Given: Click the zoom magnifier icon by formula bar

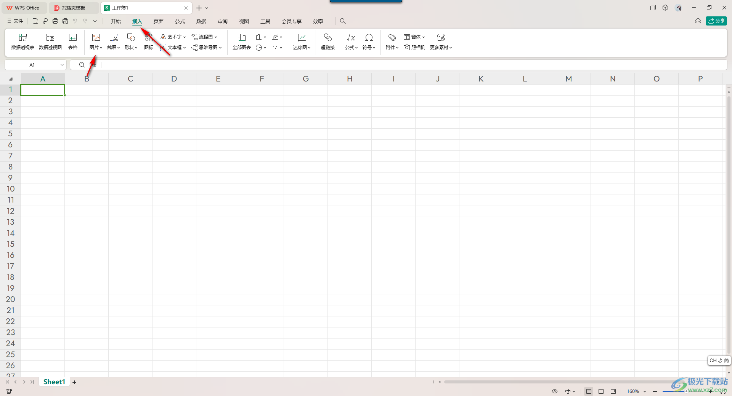Looking at the screenshot, I should [82, 65].
